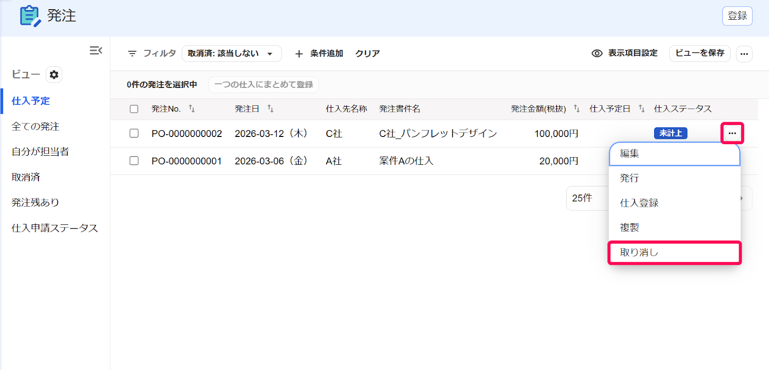
Task: Sort by 発注日 using its sort arrows
Action: tap(271, 109)
